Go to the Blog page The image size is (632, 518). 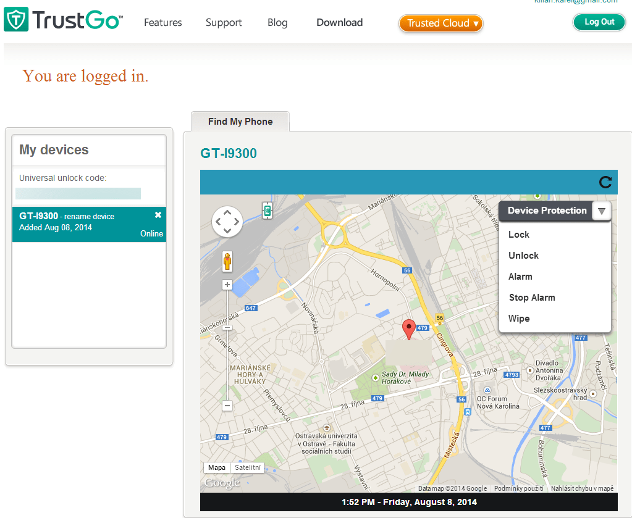[x=278, y=23]
